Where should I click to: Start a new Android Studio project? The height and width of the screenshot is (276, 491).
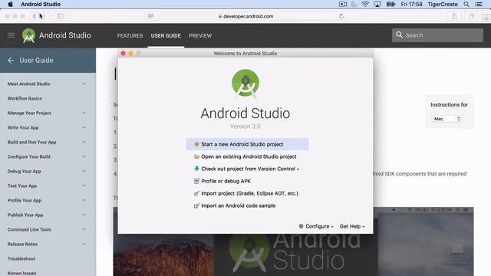pos(247,144)
